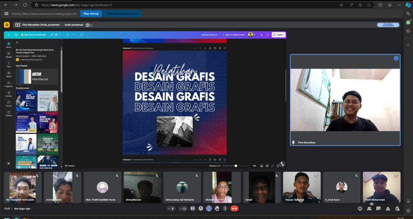The image size is (413, 219).
Task: Show the participants list
Action: [x=369, y=208]
